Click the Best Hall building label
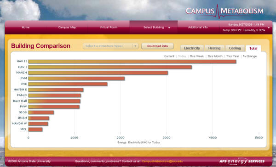Image resolution: width=276 pixels, height=167 pixels. click(x=20, y=101)
